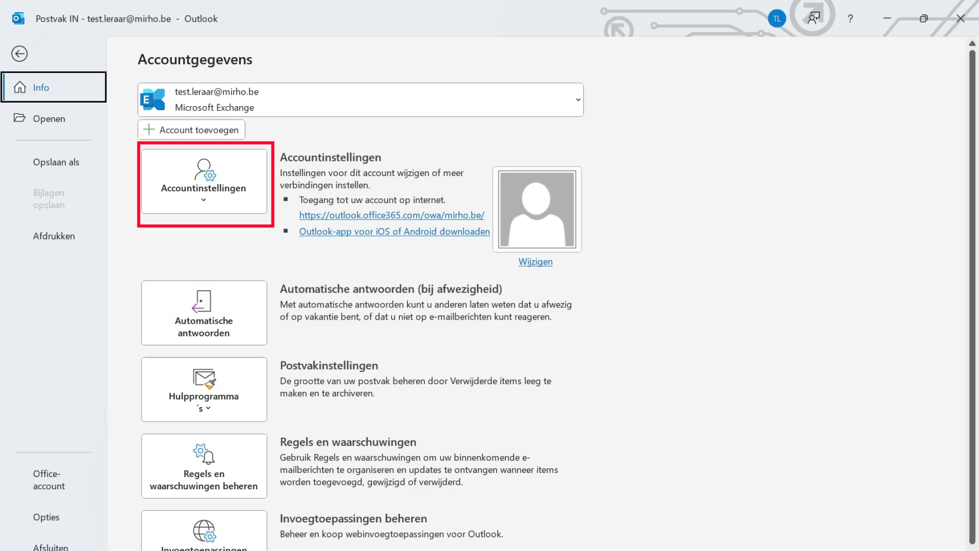Go to Afdrukken in the sidebar
Image resolution: width=979 pixels, height=551 pixels.
click(x=54, y=236)
